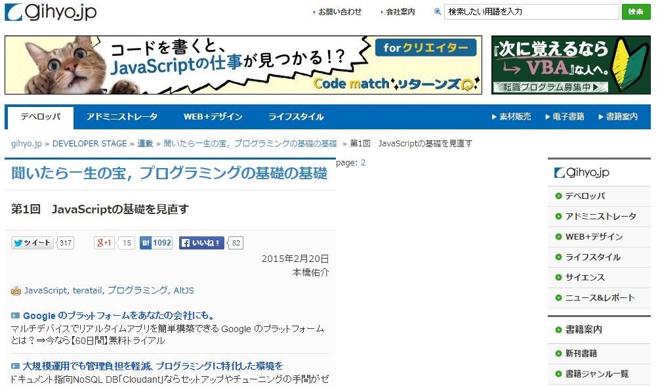Click the Code match cat banner ad
The width and height of the screenshot is (660, 386).
pos(243,65)
